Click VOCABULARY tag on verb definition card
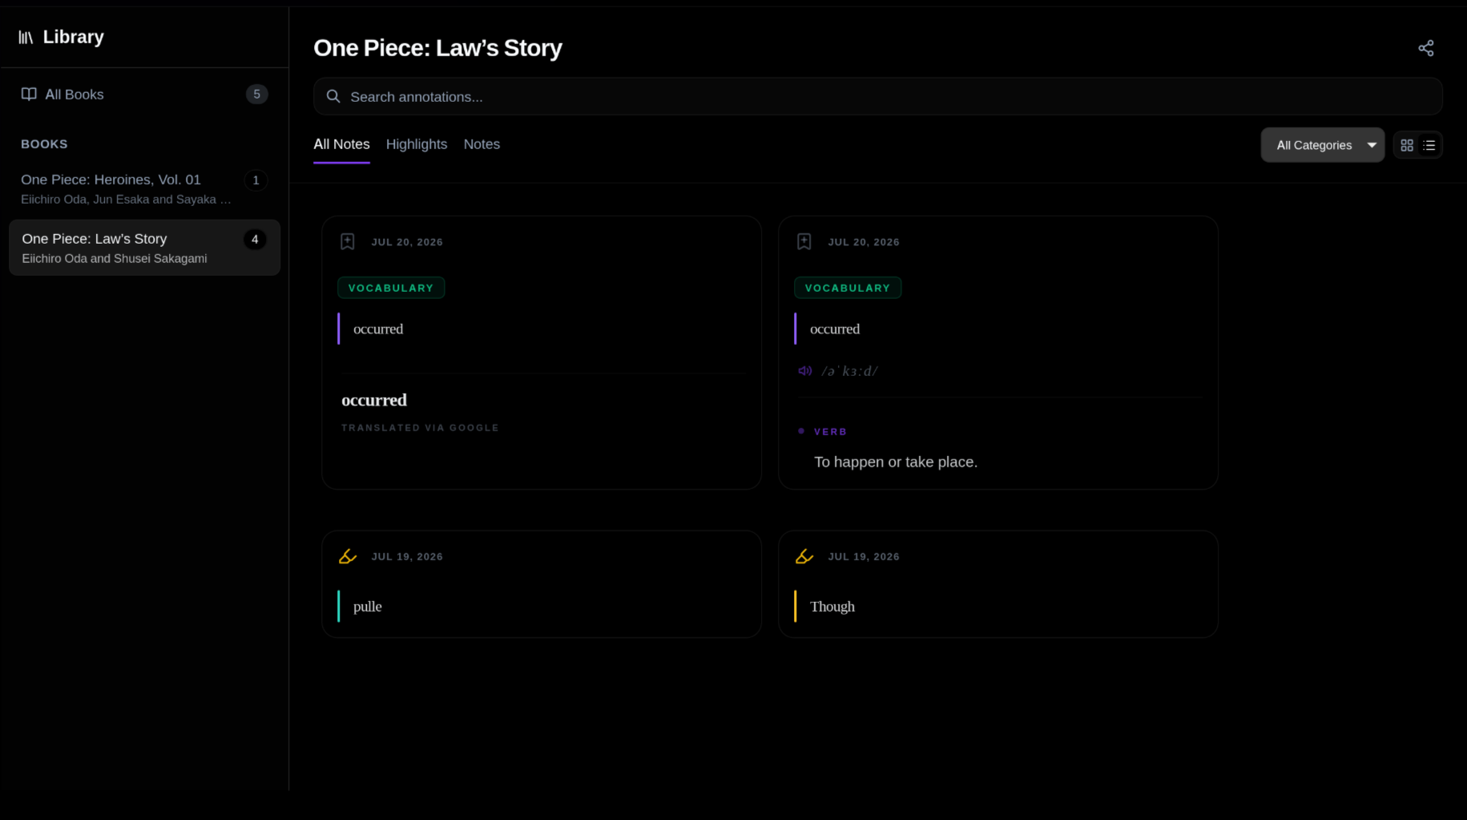 (848, 288)
